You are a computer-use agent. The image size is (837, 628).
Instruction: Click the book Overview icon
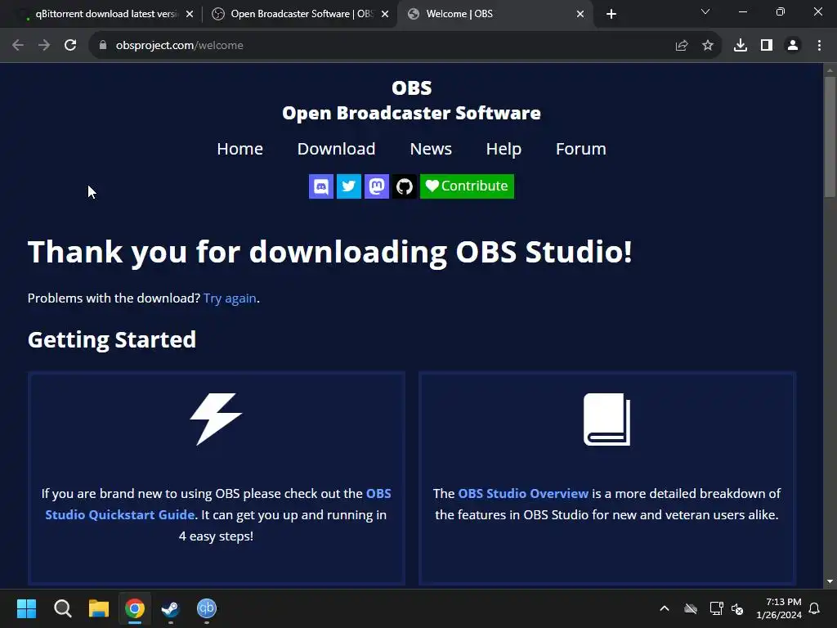coord(607,419)
